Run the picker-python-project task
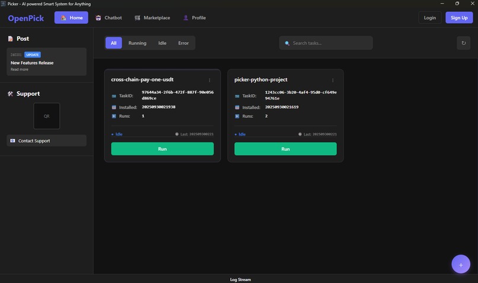The width and height of the screenshot is (478, 283). tap(285, 149)
